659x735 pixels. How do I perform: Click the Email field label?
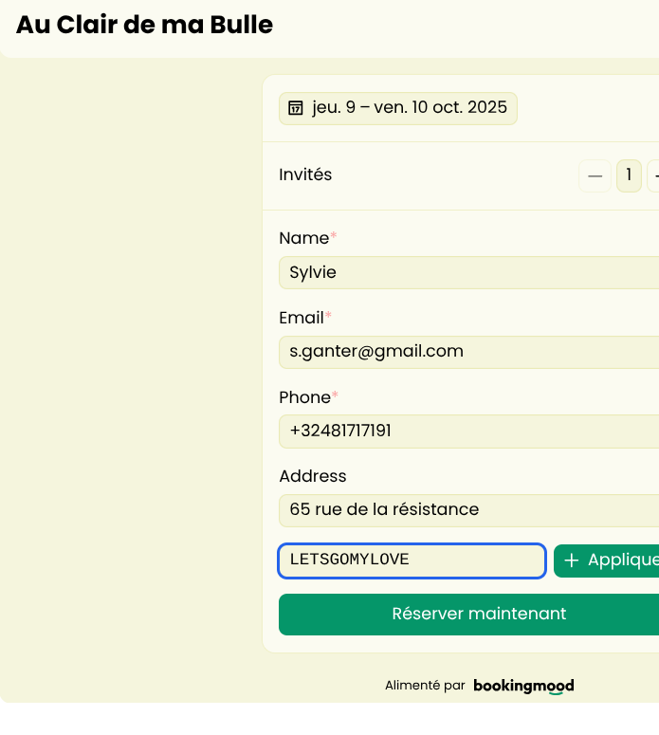pyautogui.click(x=301, y=318)
